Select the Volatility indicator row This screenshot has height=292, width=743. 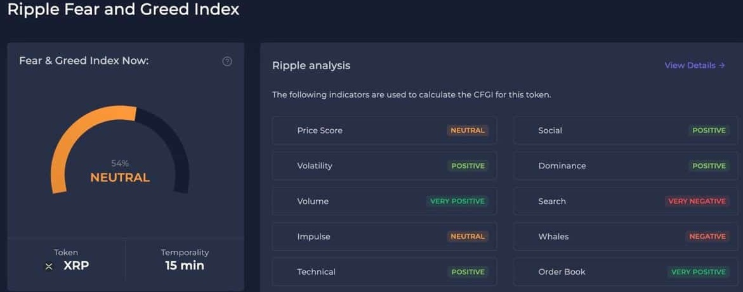click(x=385, y=166)
